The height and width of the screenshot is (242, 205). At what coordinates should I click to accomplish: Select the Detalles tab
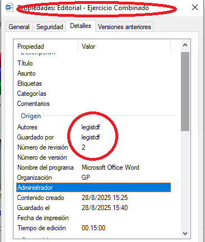click(x=81, y=26)
